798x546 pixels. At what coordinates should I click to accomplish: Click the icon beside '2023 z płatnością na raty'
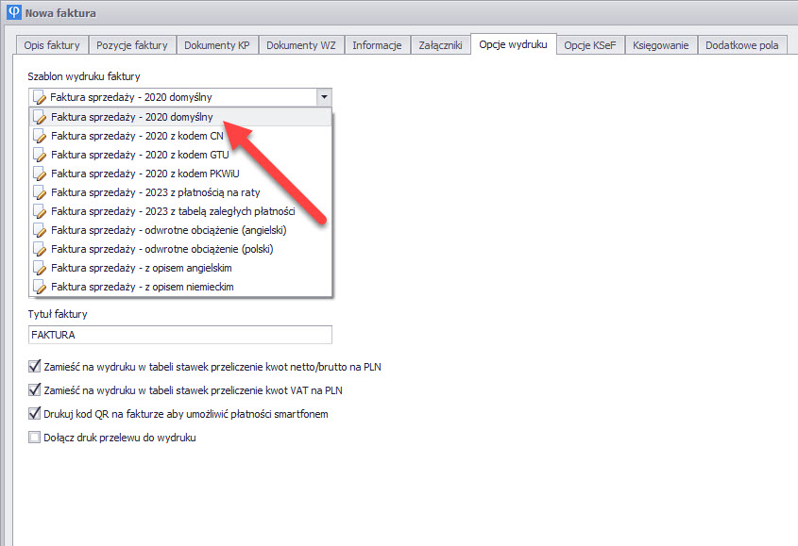pyautogui.click(x=40, y=192)
